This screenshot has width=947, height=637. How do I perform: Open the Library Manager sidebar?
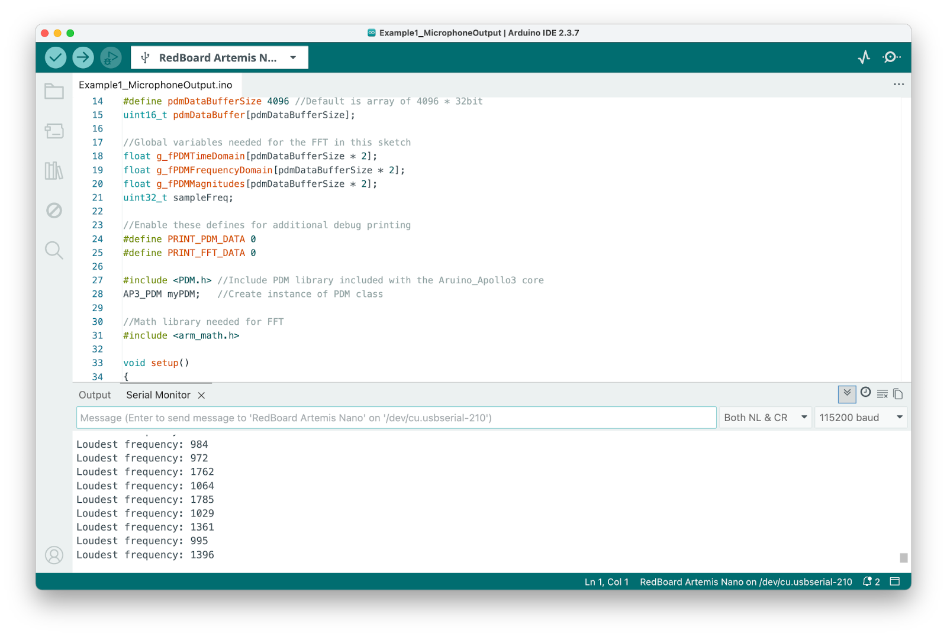[x=54, y=171]
